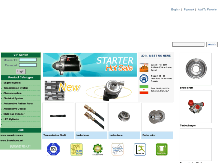Open CNG Gas Cylinder category
Image resolution: width=218 pixels, height=163 pixels.
pyautogui.click(x=14, y=114)
